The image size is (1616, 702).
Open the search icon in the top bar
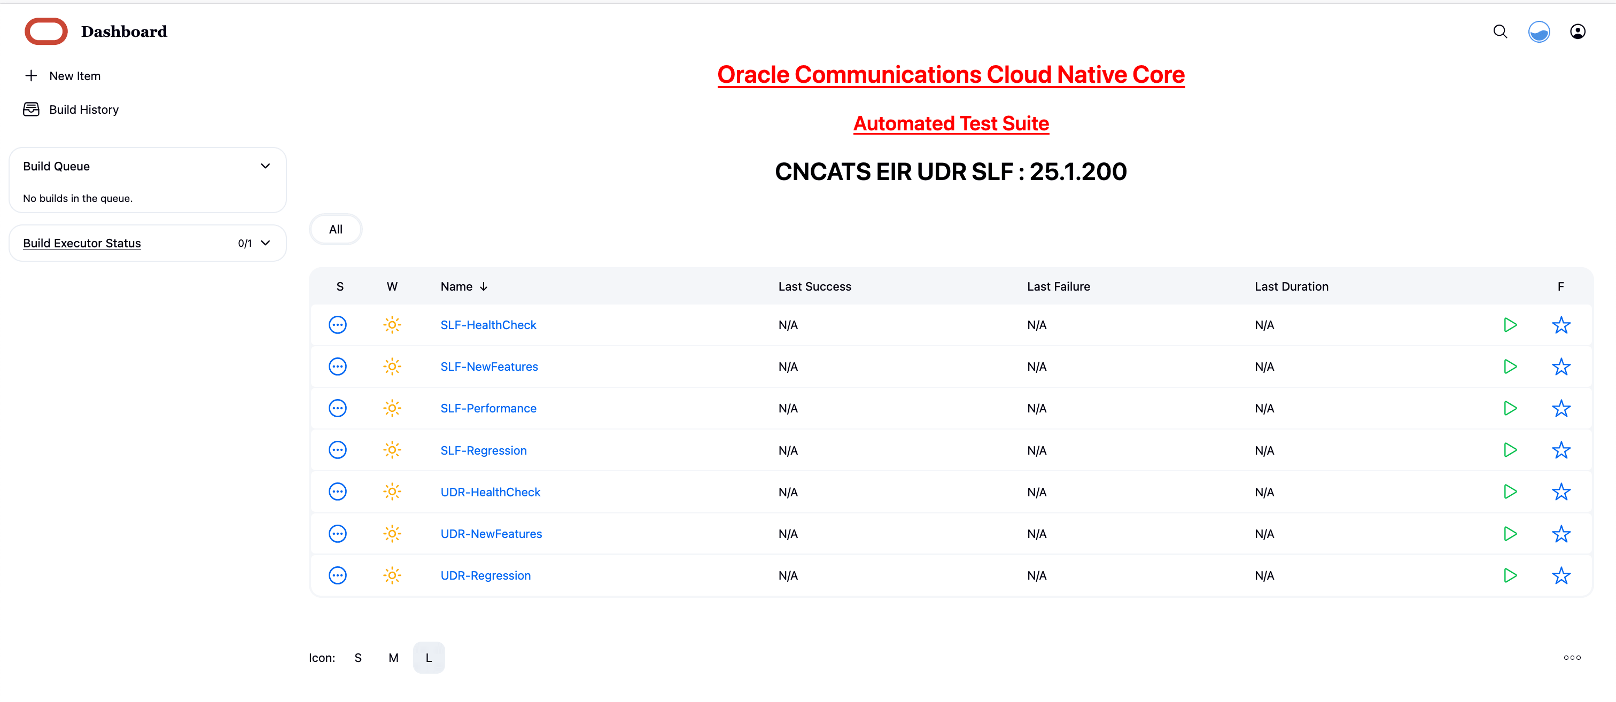[x=1500, y=32]
